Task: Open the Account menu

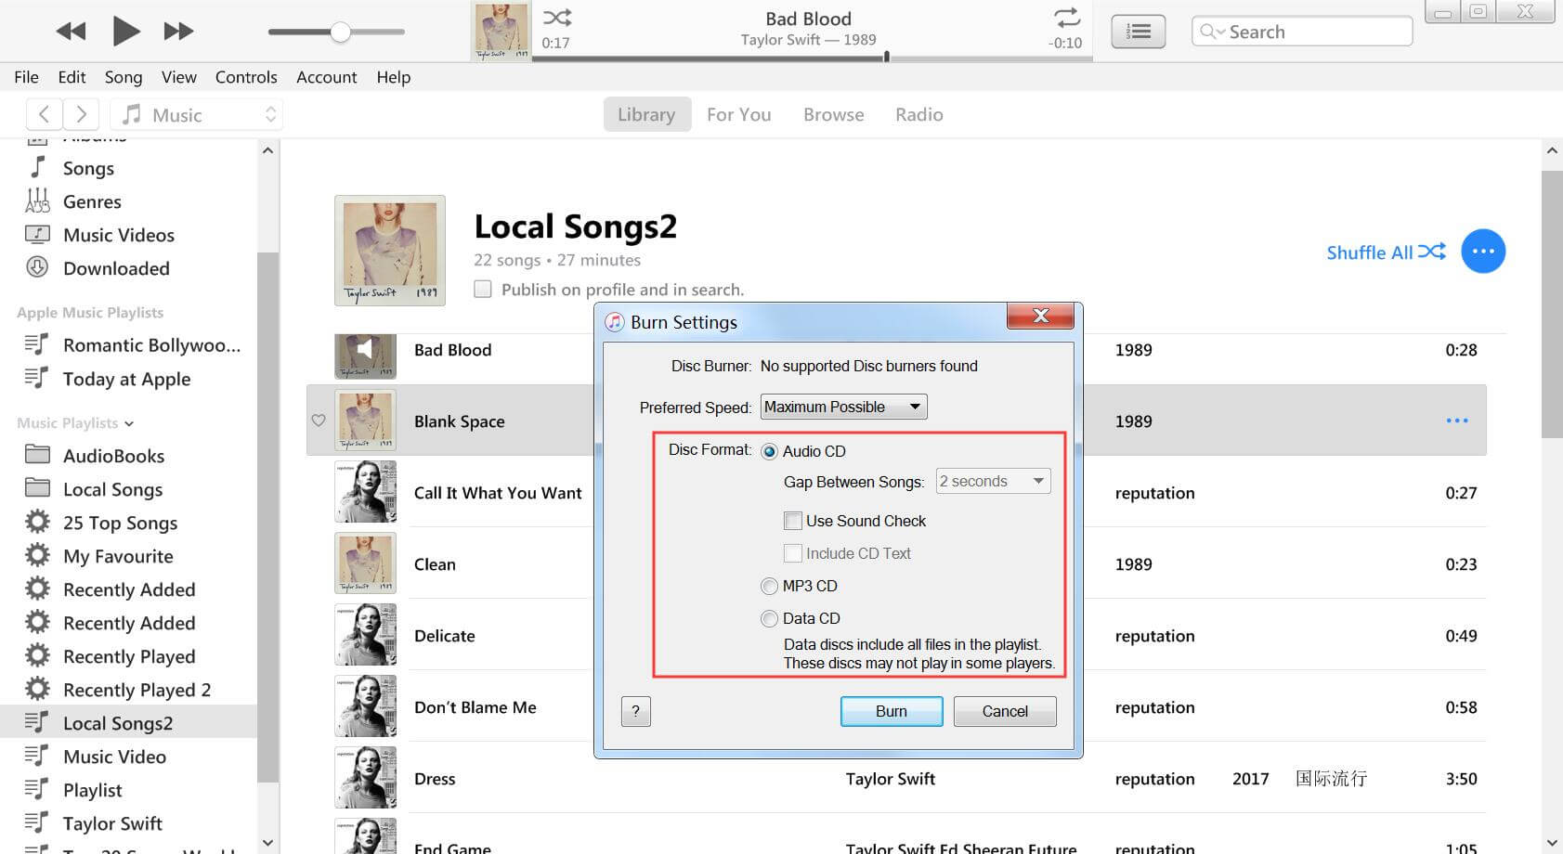Action: (326, 77)
